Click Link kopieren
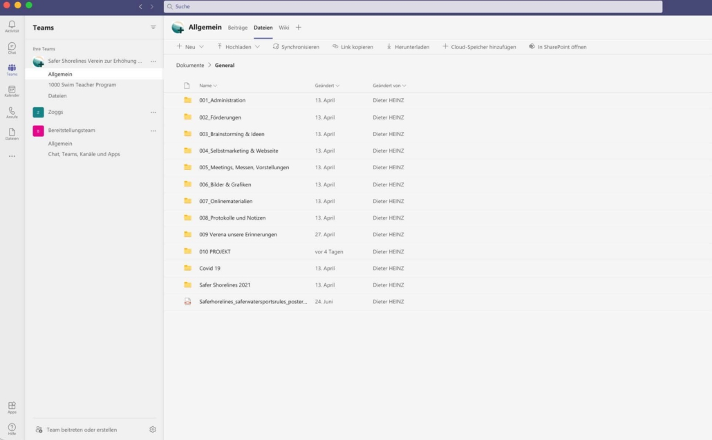This screenshot has width=712, height=440. (353, 47)
